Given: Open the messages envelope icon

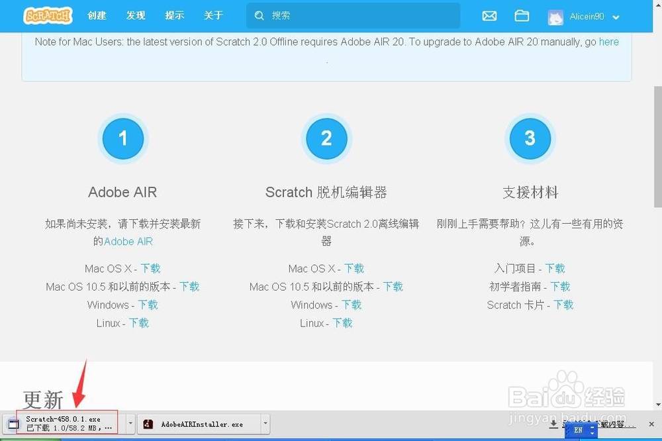Looking at the screenshot, I should point(489,16).
